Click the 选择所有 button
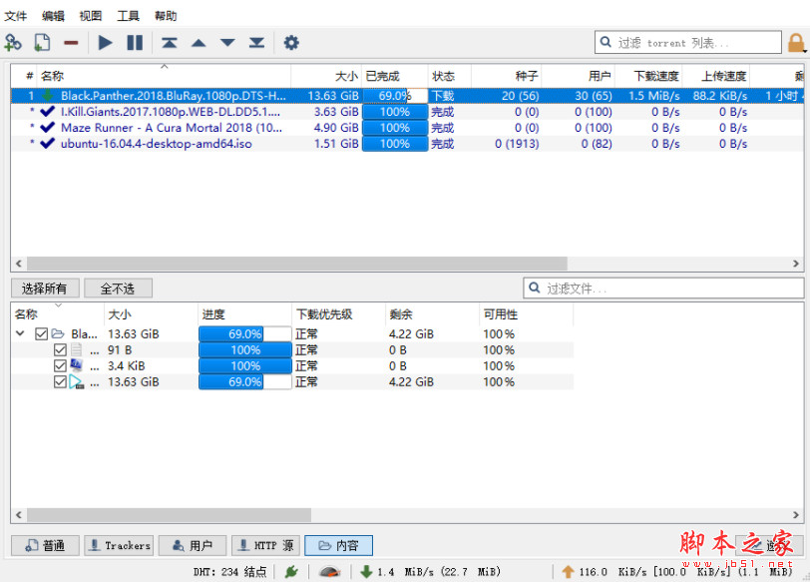The height and width of the screenshot is (582, 810). (x=45, y=289)
